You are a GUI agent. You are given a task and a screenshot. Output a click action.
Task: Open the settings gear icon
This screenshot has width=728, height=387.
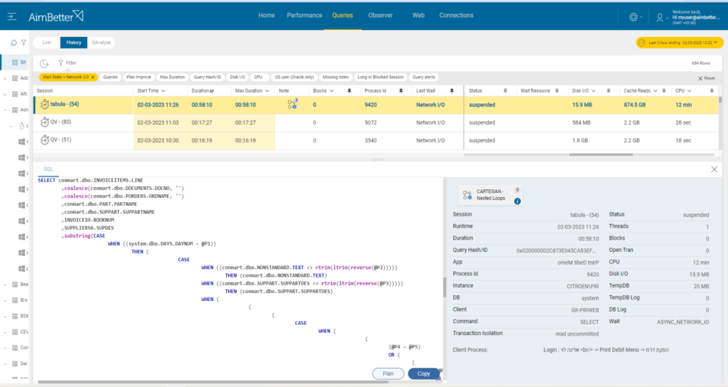click(633, 17)
